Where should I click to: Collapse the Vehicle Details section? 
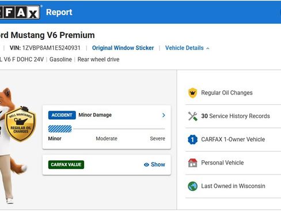point(187,48)
